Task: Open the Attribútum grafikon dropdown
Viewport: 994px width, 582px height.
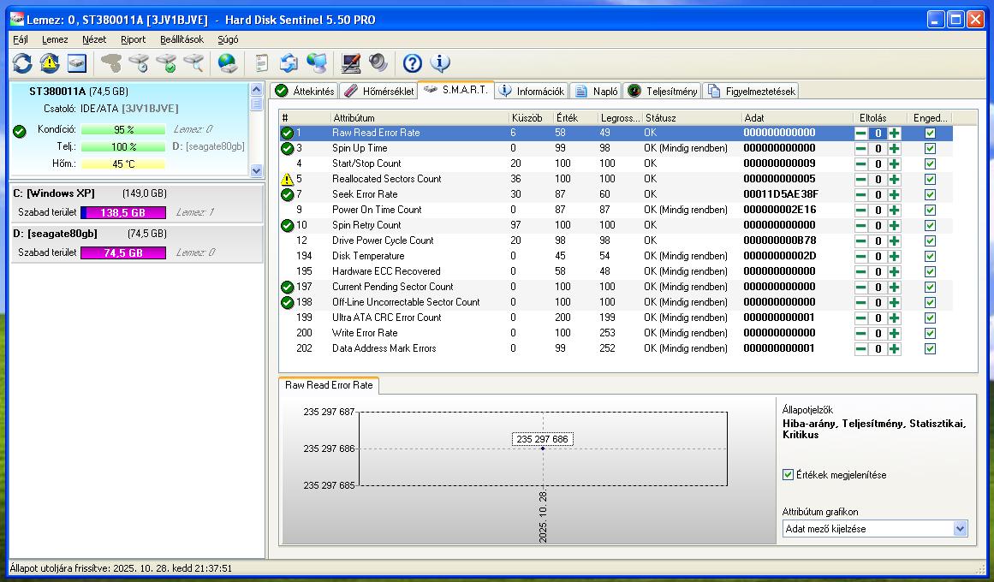Action: pos(960,529)
